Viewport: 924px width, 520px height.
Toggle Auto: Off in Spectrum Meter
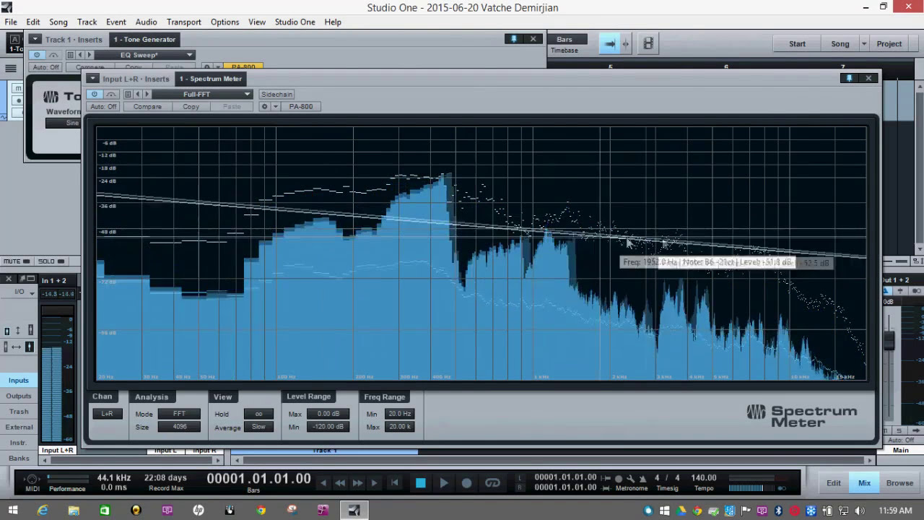click(x=103, y=106)
